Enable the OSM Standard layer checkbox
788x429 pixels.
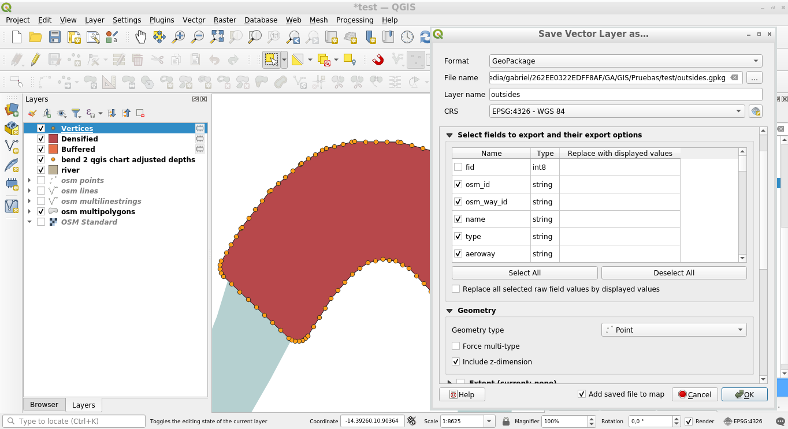pos(41,222)
